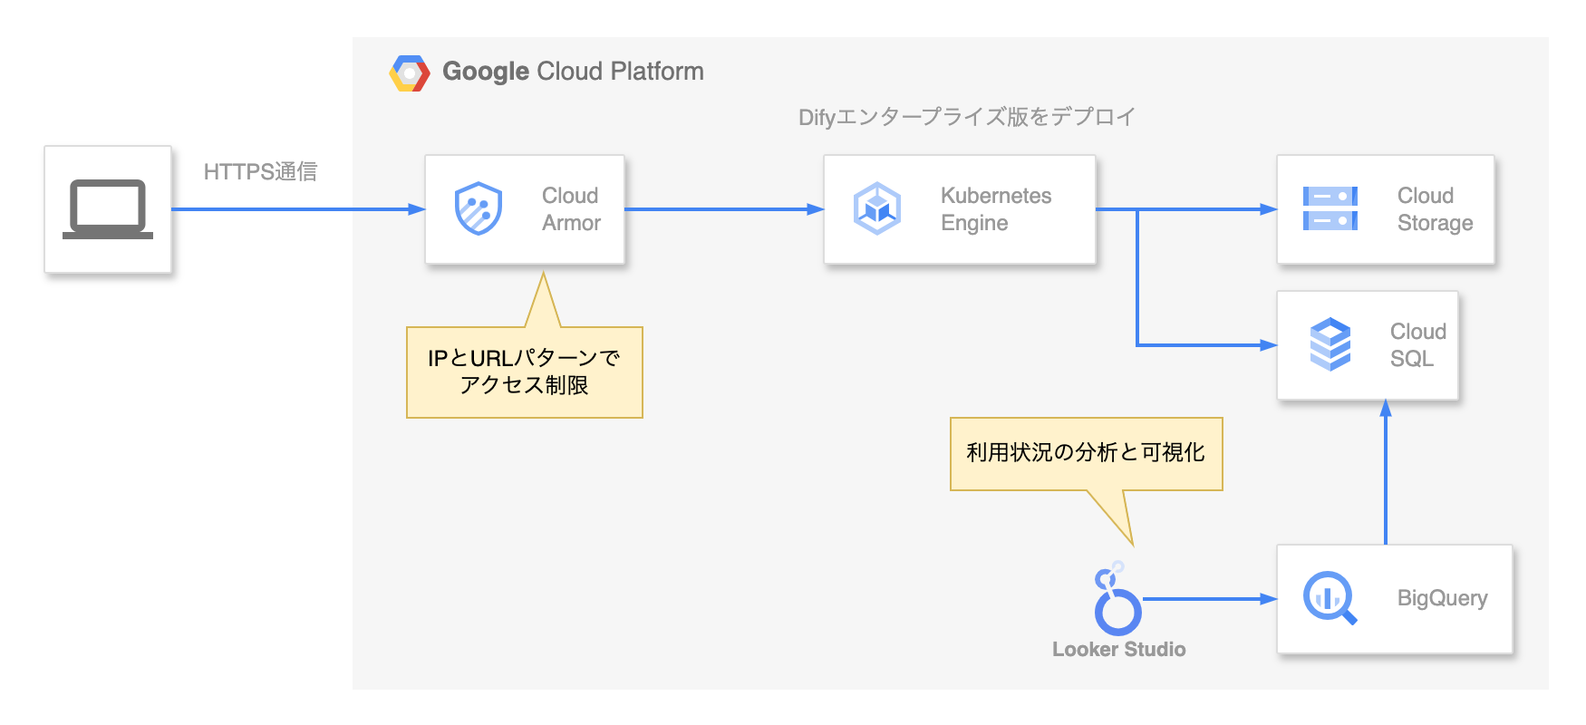Click the 'Looker Studio' caption
The height and width of the screenshot is (725, 1586).
[1118, 649]
